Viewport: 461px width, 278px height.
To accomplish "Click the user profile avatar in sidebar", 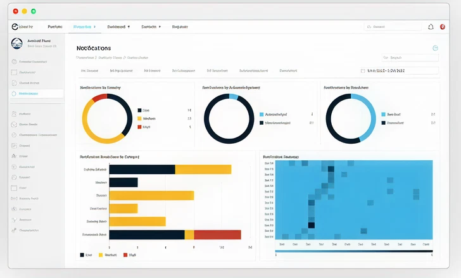I will coord(17,43).
